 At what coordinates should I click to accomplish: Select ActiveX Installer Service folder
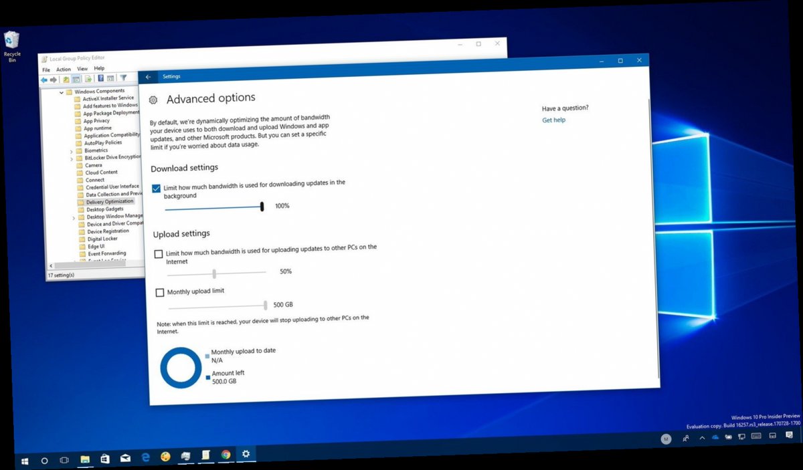(x=108, y=98)
